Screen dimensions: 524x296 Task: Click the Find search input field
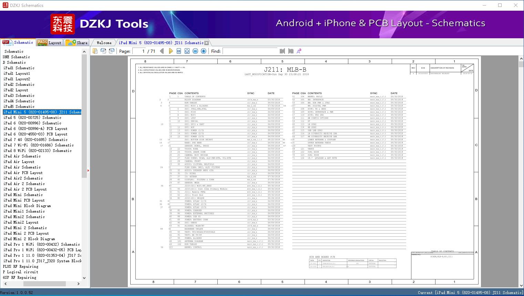(x=250, y=51)
